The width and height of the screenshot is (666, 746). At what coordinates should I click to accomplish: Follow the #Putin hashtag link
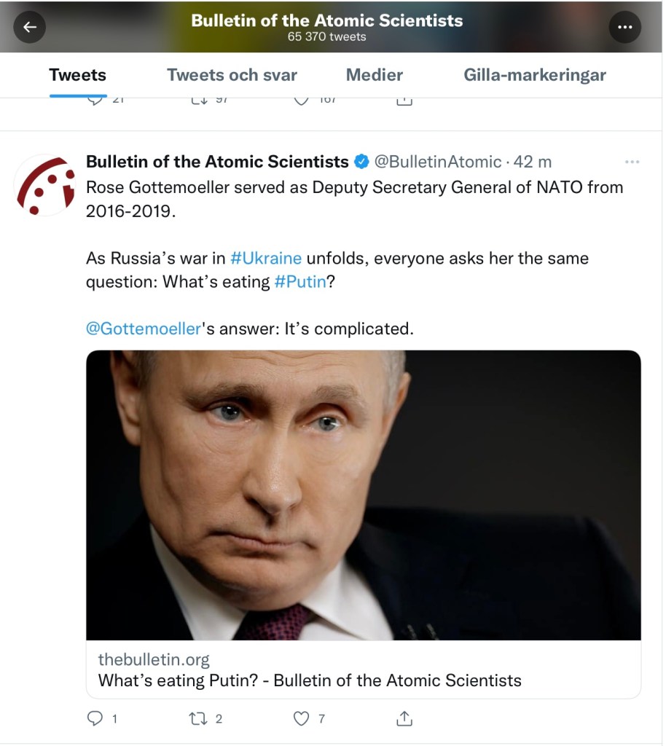(299, 283)
